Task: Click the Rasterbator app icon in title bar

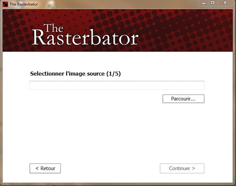Action: (5, 4)
